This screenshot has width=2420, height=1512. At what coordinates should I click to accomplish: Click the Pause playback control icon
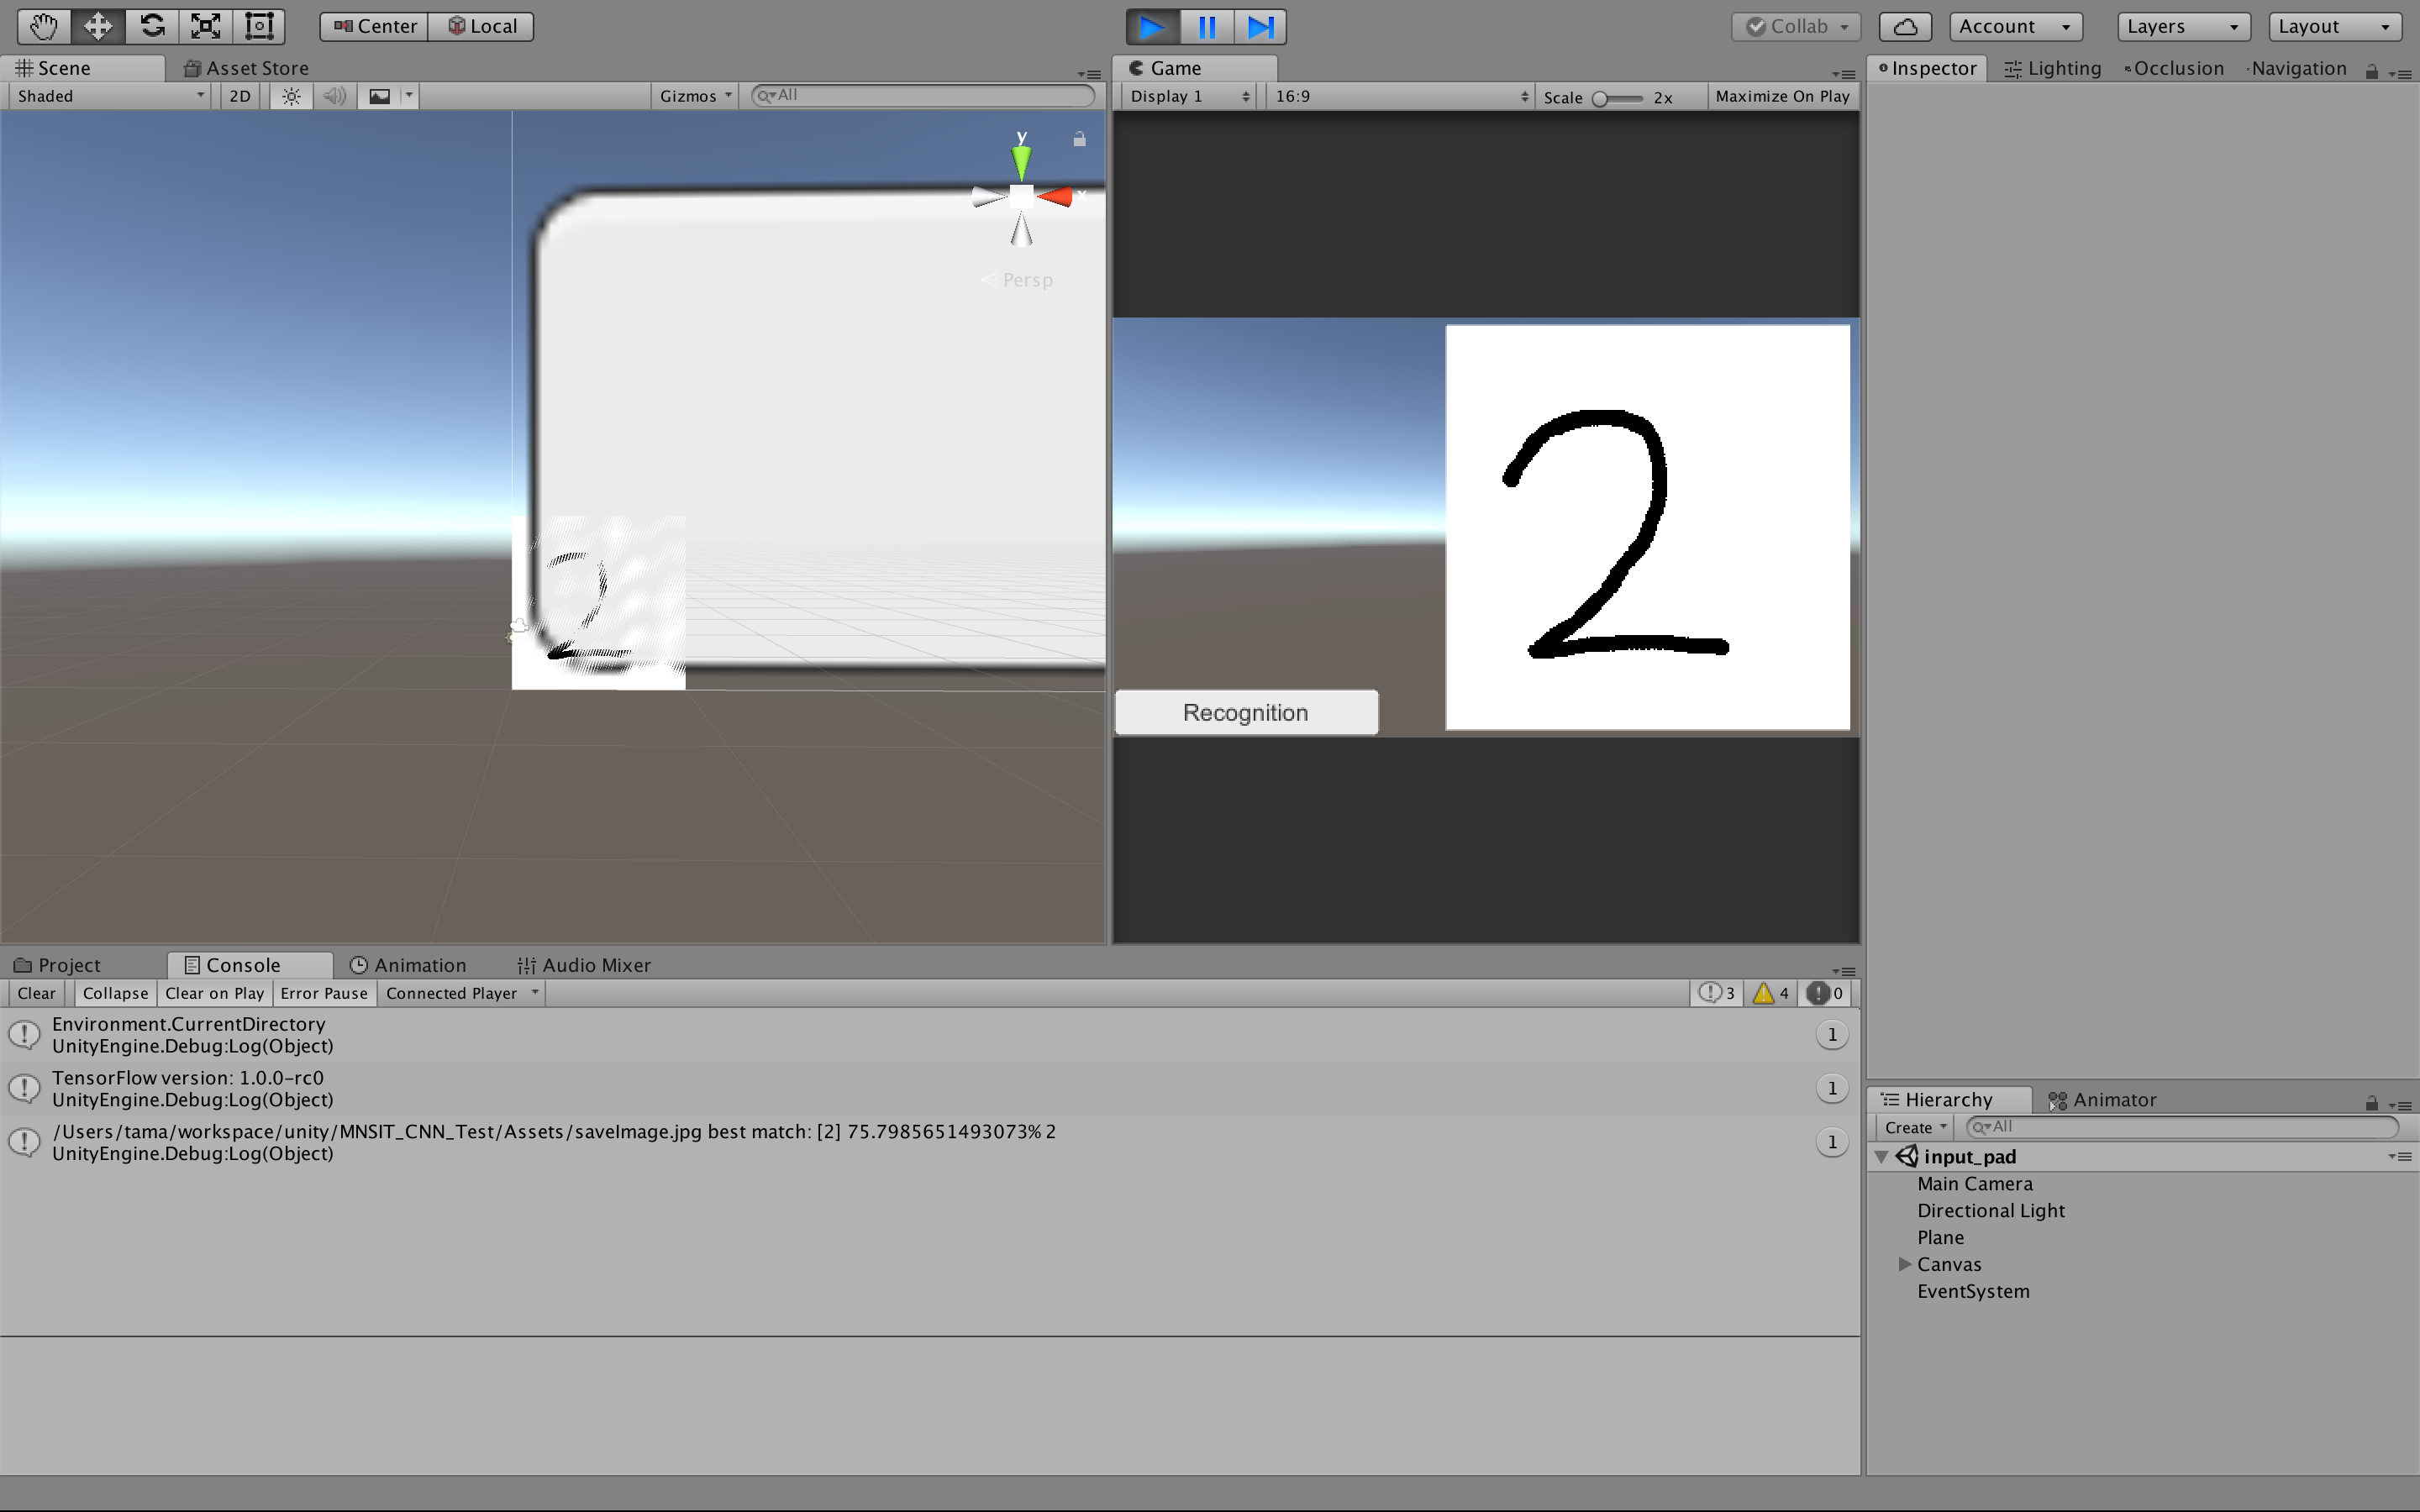pyautogui.click(x=1206, y=24)
